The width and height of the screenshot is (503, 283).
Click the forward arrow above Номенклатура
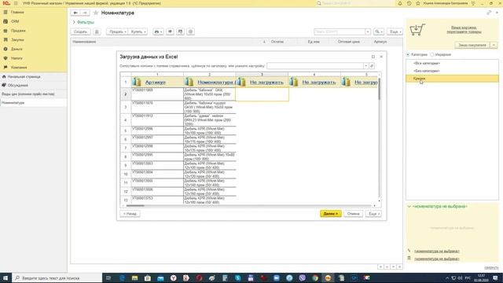point(85,13)
